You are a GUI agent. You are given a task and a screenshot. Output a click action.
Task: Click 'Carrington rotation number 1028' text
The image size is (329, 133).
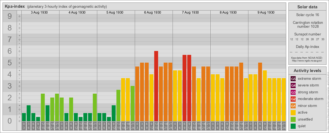[307, 24]
